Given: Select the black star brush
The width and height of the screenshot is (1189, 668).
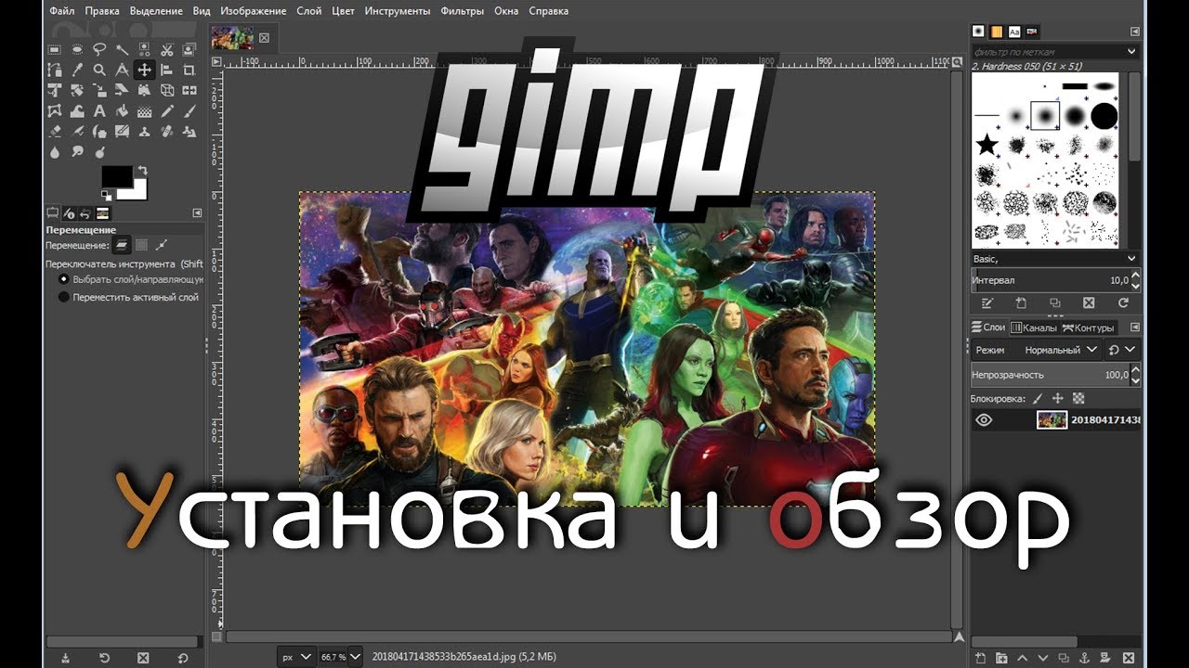Looking at the screenshot, I should (x=987, y=144).
